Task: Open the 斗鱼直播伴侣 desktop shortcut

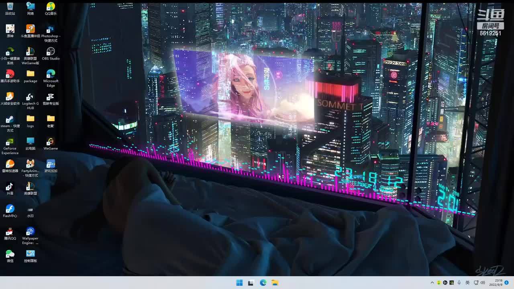Action: click(x=30, y=31)
